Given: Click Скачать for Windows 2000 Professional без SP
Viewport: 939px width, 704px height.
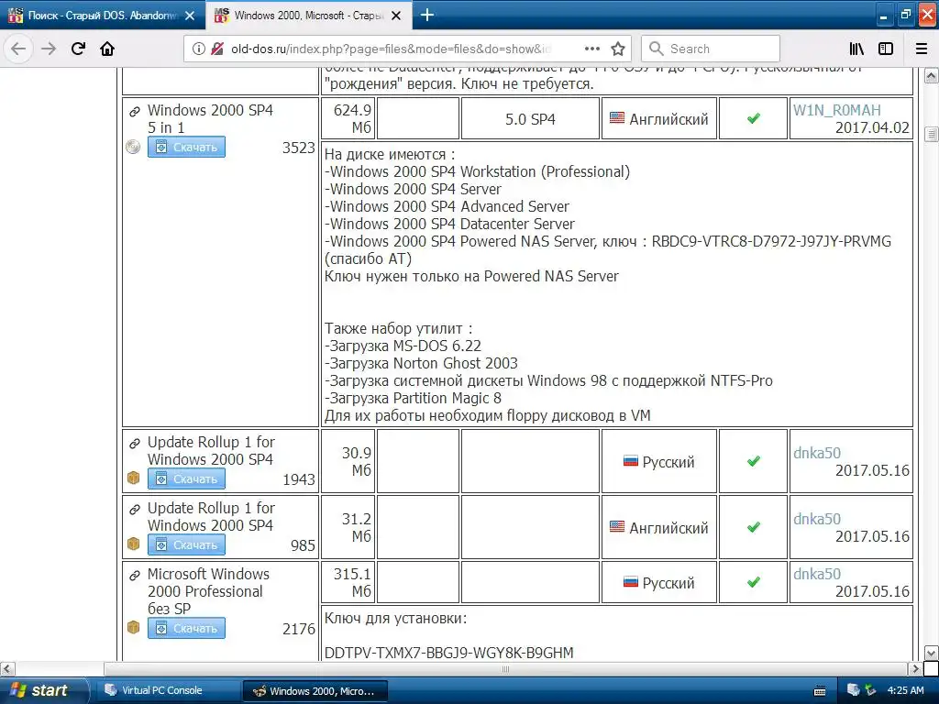Looking at the screenshot, I should pyautogui.click(x=186, y=628).
